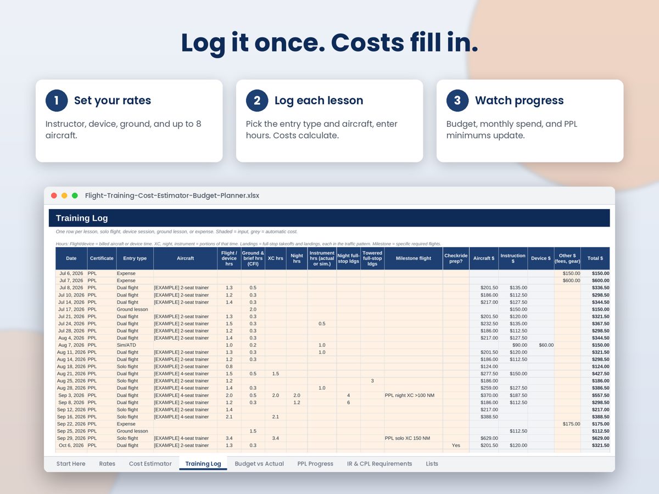Click the Expense entry for Jul 7, 2026

point(135,280)
